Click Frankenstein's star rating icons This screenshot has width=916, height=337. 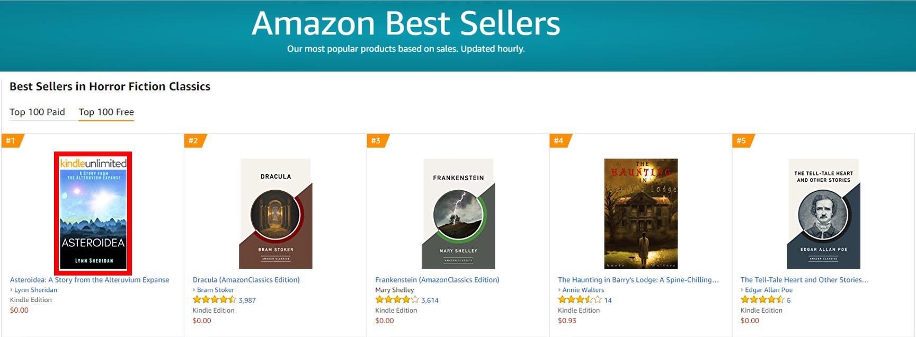pos(397,300)
